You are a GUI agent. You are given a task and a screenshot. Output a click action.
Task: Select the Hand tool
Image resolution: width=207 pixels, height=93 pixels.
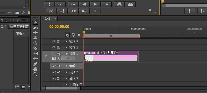pyautogui.click(x=35, y=69)
